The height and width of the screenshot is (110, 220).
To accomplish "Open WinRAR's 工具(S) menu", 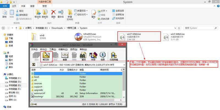I will [x=53, y=50].
